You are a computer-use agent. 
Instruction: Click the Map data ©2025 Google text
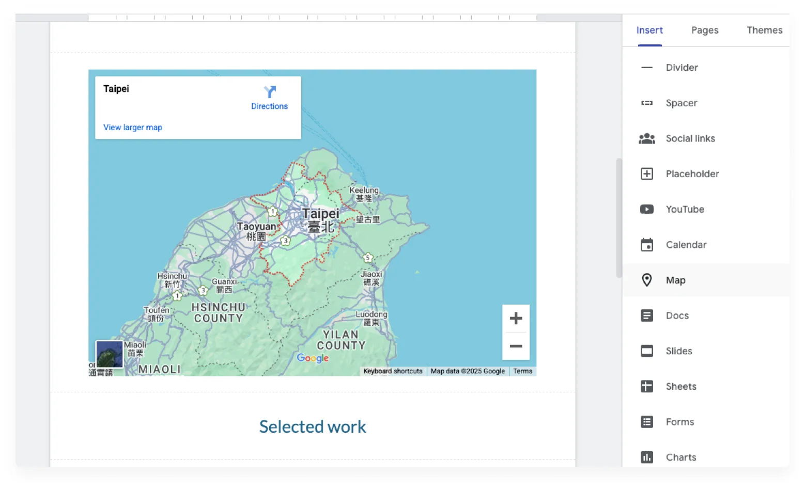tap(468, 371)
